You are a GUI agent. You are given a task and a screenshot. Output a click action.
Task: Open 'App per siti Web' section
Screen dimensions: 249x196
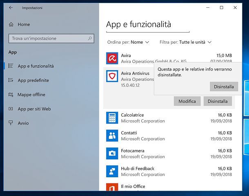pyautogui.click(x=34, y=109)
